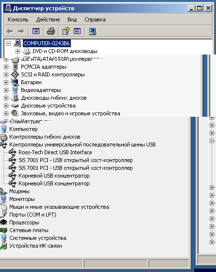Select Мыши и иные указывающие устройства

pyautogui.click(x=59, y=207)
